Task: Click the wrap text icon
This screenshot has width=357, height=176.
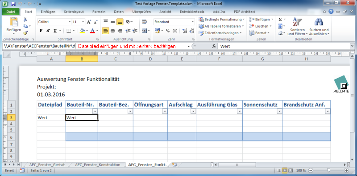Action: pyautogui.click(x=144, y=22)
